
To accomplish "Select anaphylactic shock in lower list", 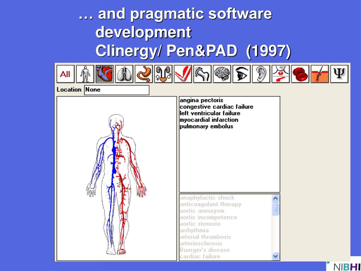I will click(x=207, y=198).
